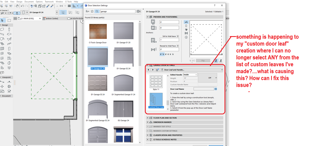Select the Column tool in Design toolbox
This screenshot has height=146, width=312.
tap(9, 29)
